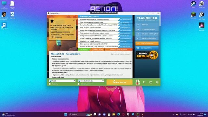
Task: Select server row 'MineBARS - тот самый Вернулся'
Action: (x=105, y=41)
